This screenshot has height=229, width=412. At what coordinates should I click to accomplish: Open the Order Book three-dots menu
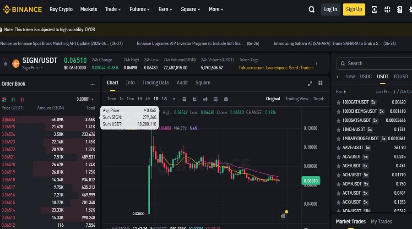tap(92, 84)
